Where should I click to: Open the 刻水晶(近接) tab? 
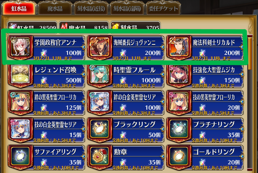[91, 8]
